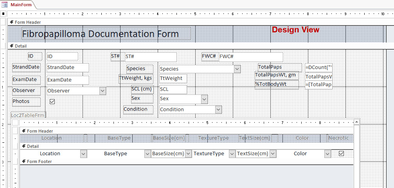Select the Observer label
Image resolution: width=394 pixels, height=188 pixels.
tap(26, 90)
